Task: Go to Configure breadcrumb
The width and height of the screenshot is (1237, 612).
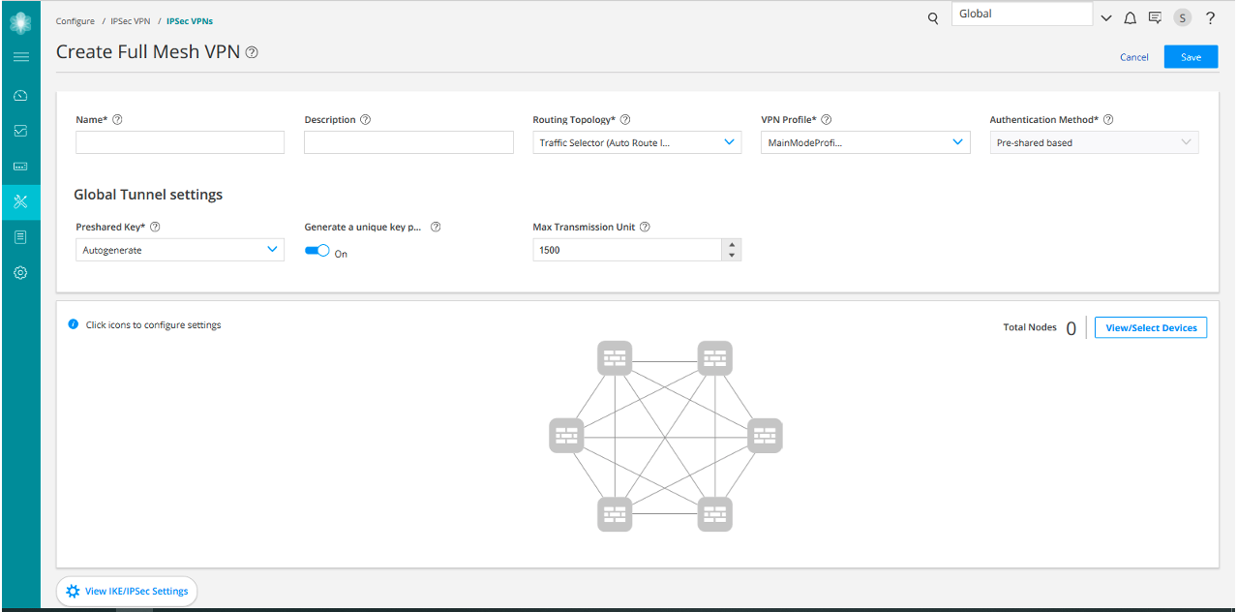Action: (75, 21)
